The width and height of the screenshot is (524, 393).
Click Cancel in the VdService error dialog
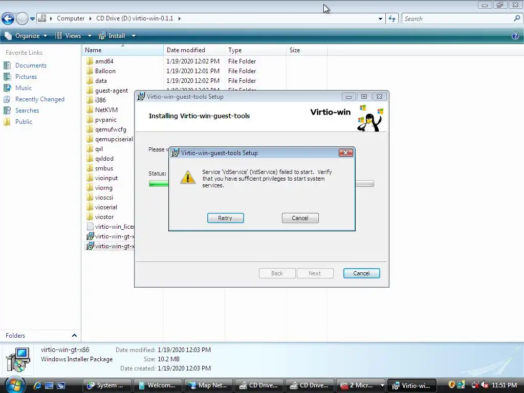click(x=300, y=218)
